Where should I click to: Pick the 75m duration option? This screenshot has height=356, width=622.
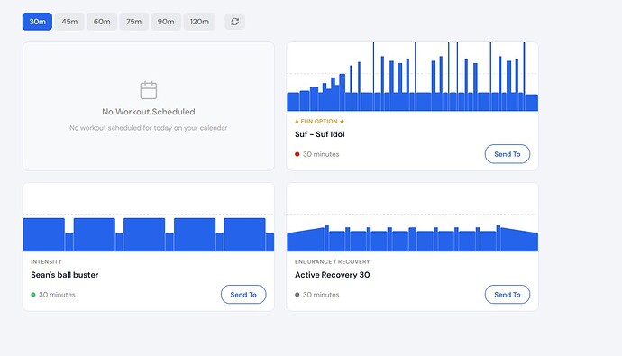pyautogui.click(x=134, y=22)
